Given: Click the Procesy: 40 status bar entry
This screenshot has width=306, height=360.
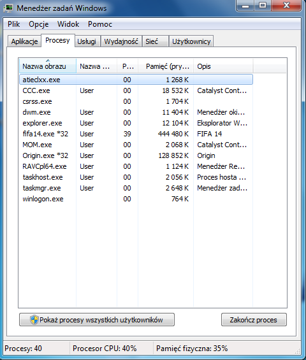Looking at the screenshot, I should pos(23,349).
